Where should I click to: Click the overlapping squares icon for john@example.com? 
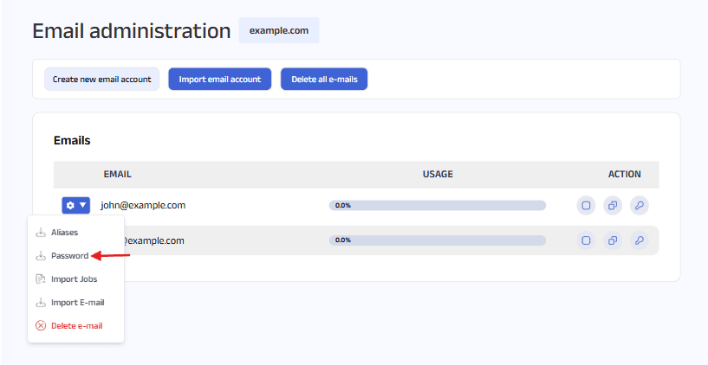pos(613,206)
